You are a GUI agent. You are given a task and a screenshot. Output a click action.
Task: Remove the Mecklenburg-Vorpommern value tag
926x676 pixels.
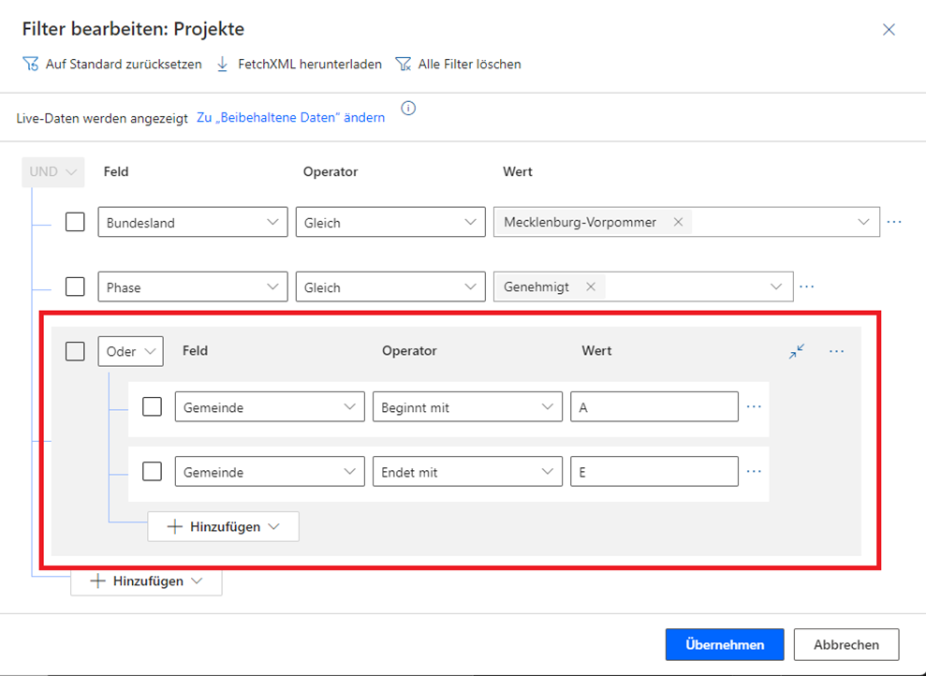tap(678, 222)
